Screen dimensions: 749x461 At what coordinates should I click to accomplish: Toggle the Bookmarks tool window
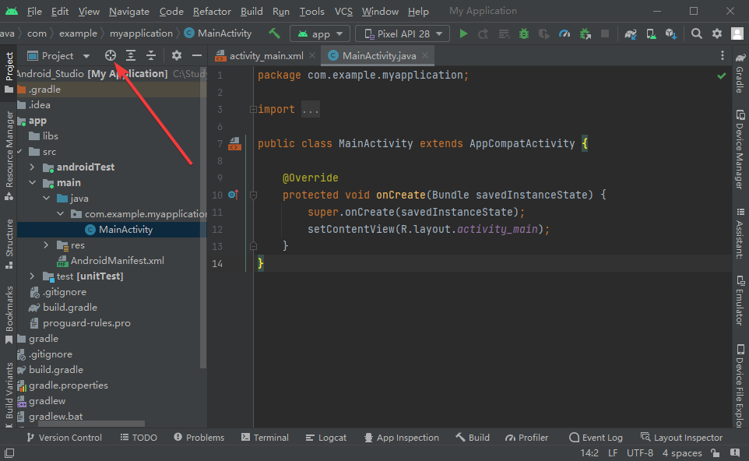[x=9, y=315]
